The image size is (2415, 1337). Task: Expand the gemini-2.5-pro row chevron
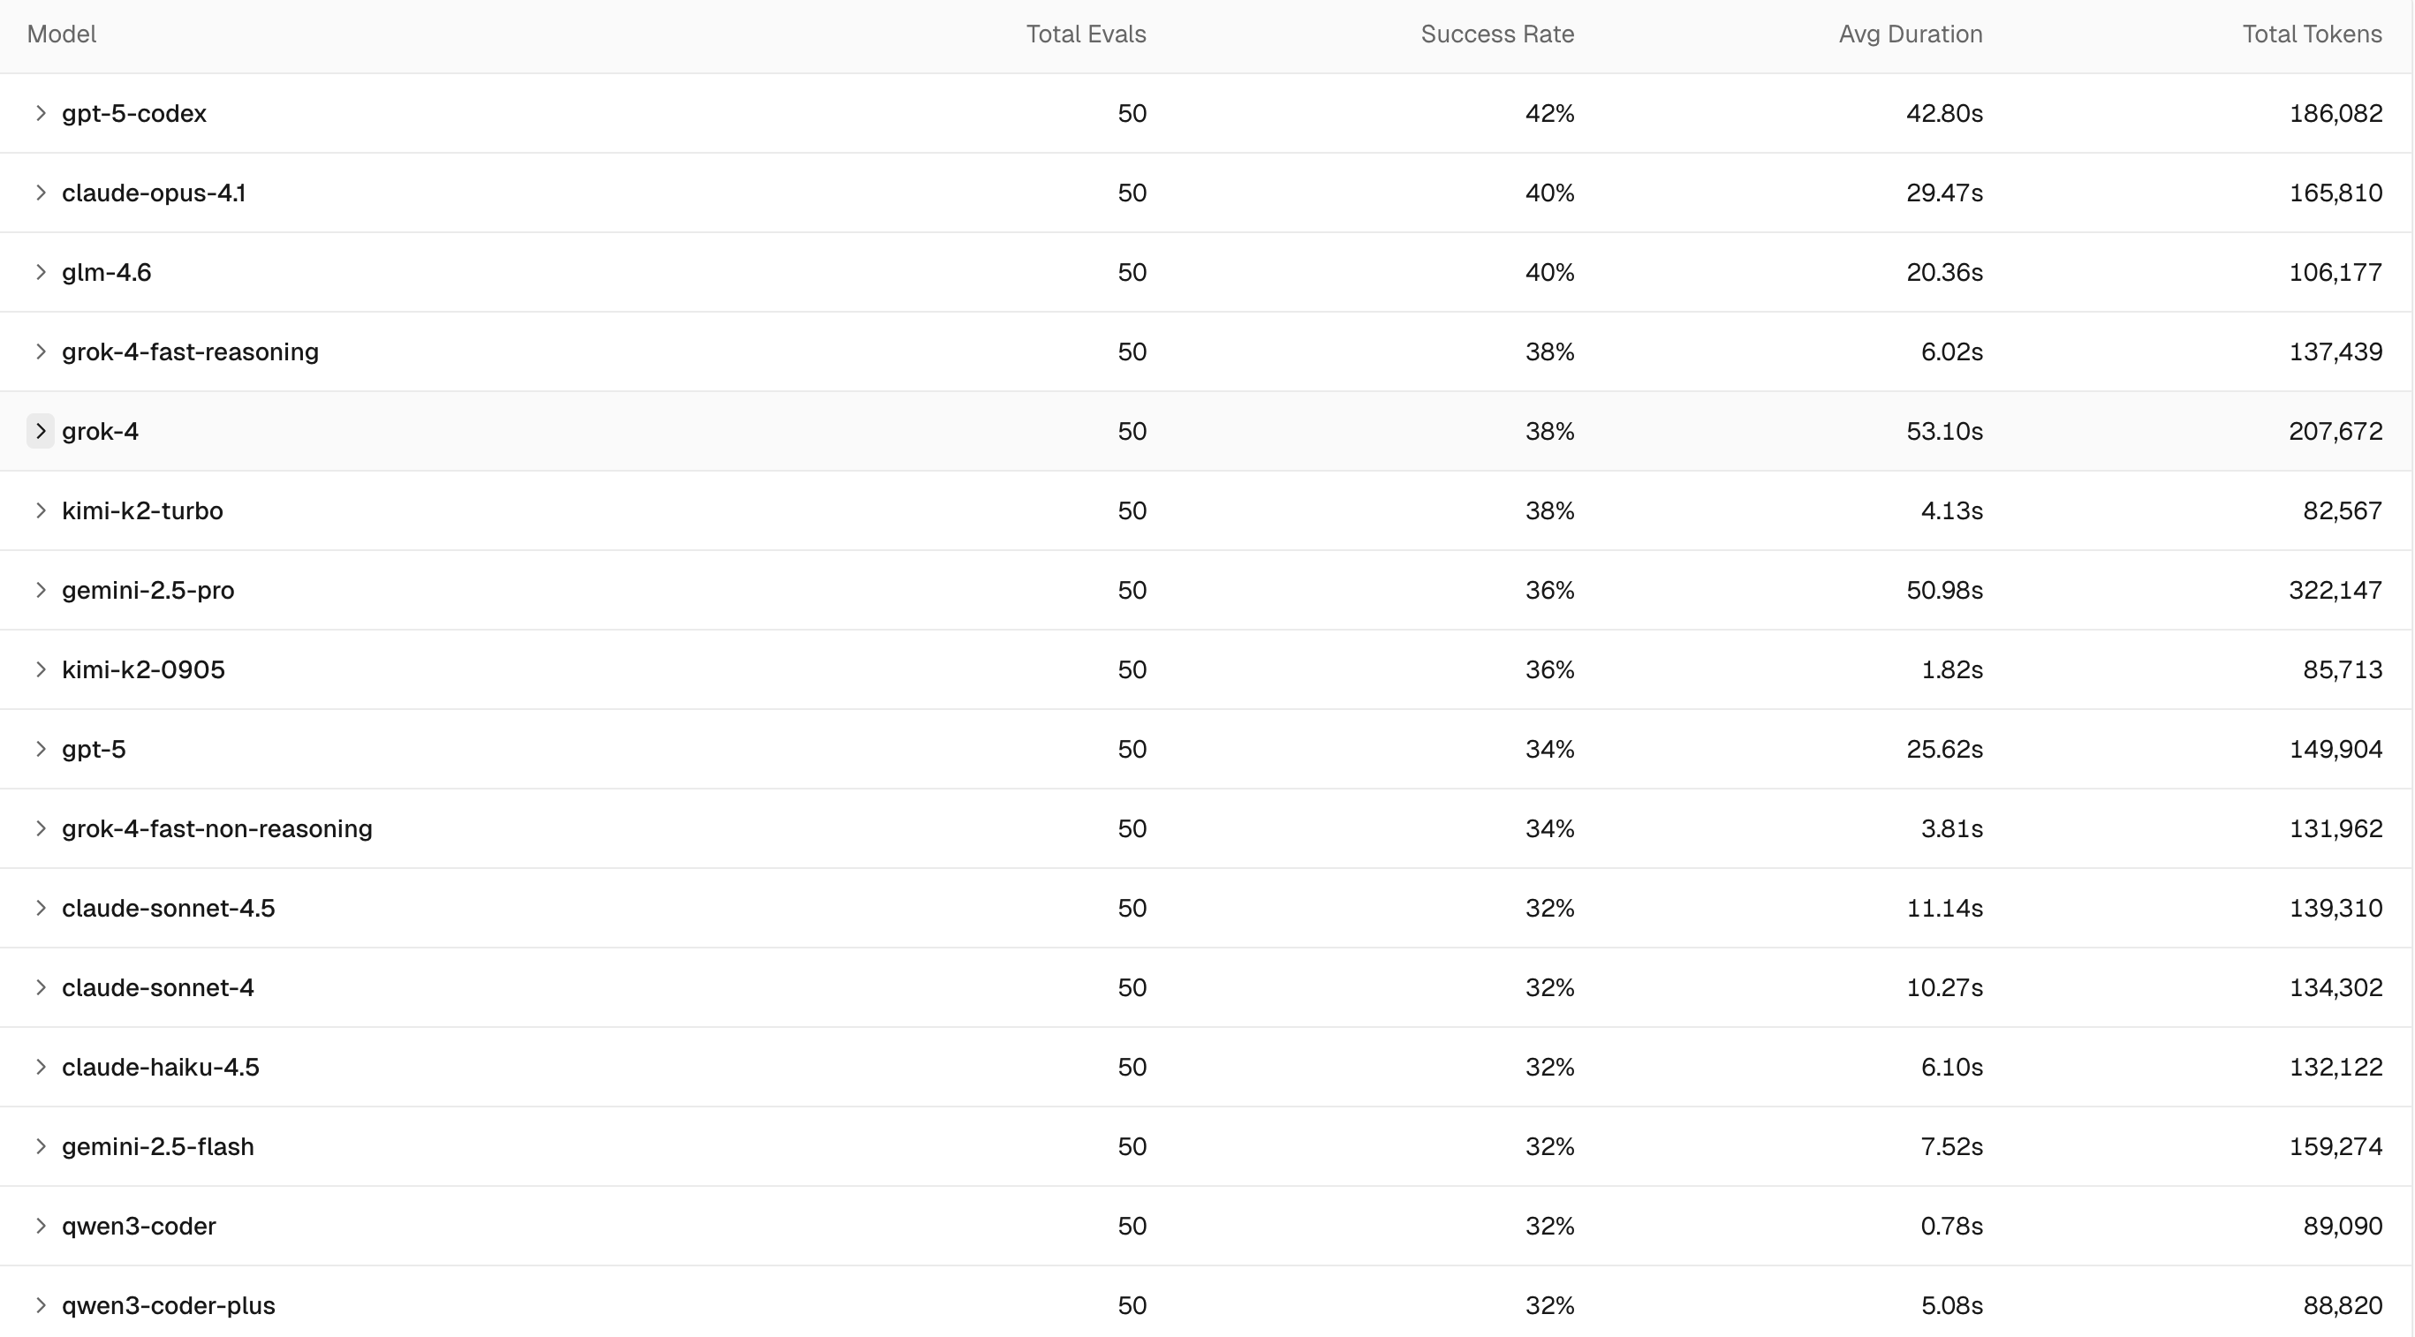click(x=41, y=590)
